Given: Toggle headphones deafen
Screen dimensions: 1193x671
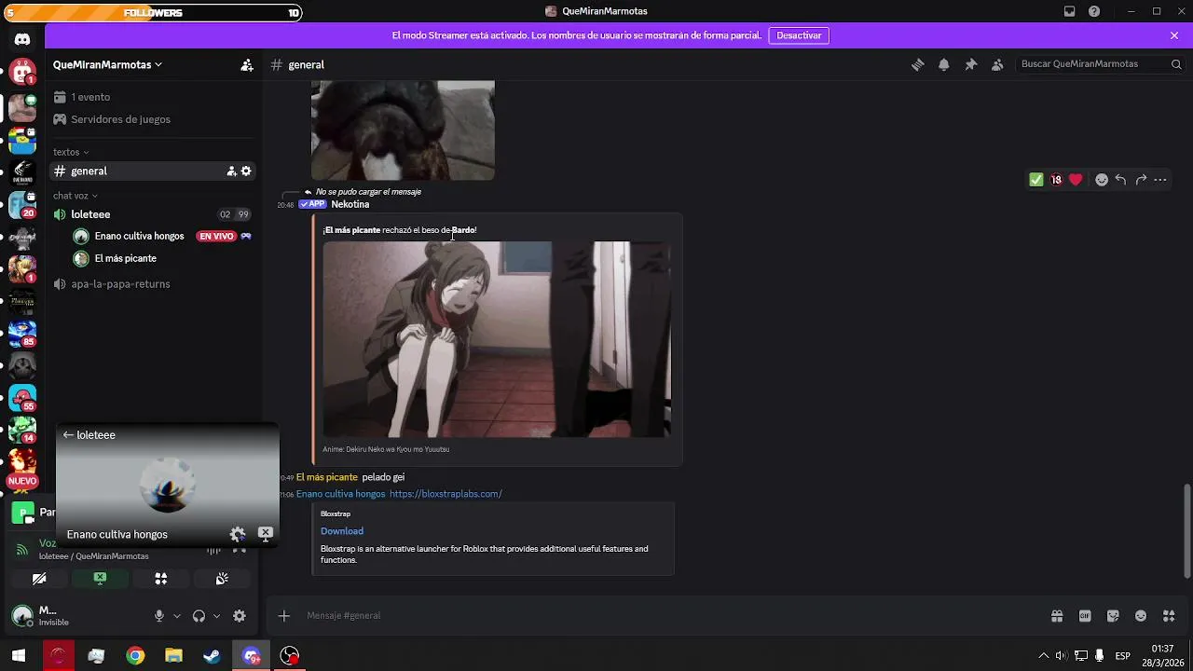Looking at the screenshot, I should [x=199, y=616].
